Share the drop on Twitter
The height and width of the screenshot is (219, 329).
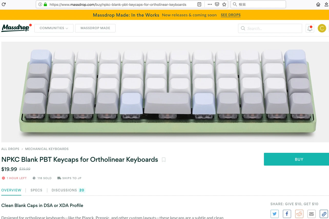tap(274, 214)
